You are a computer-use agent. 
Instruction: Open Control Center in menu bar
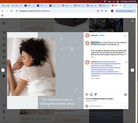click(118, 1)
